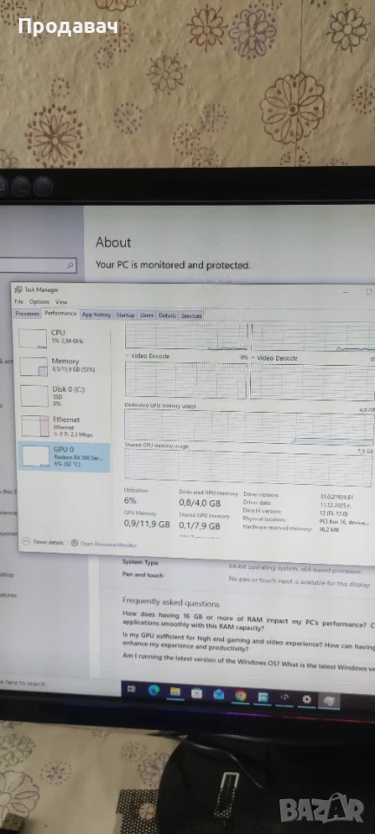This screenshot has height=834, width=375.
Task: Open the Video Encode graph dropdown
Action: 128,355
